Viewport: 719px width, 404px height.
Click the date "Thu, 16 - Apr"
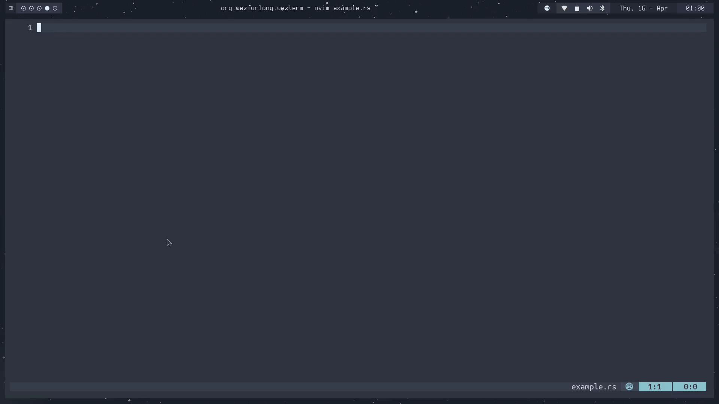[x=643, y=8]
